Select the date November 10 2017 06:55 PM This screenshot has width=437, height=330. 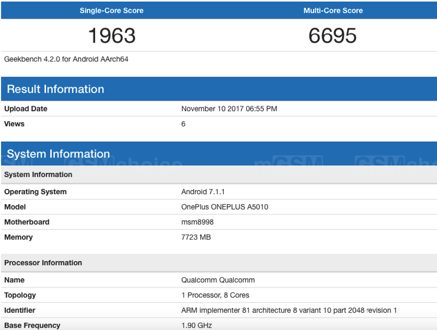point(229,109)
